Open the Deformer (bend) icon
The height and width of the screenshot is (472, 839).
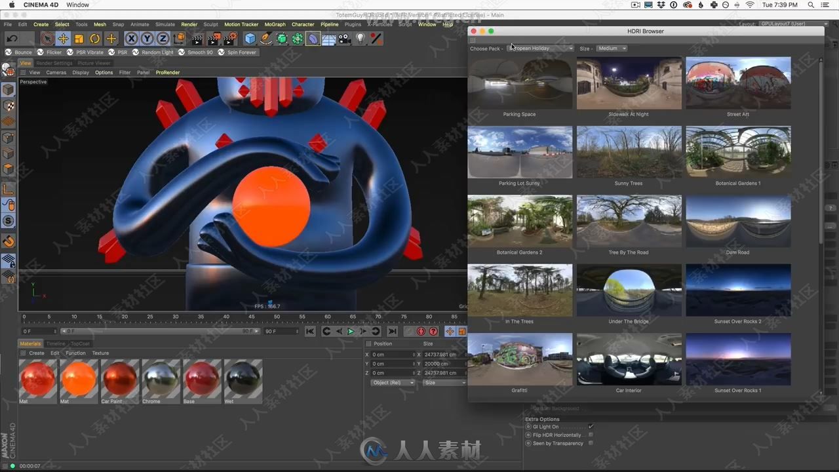313,39
